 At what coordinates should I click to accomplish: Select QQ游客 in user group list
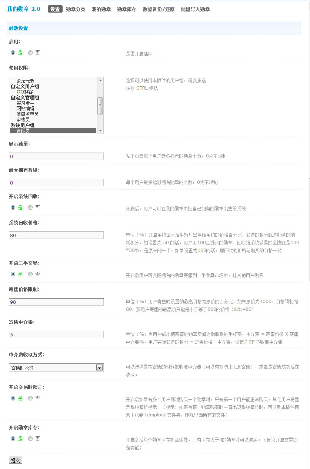coord(24,92)
